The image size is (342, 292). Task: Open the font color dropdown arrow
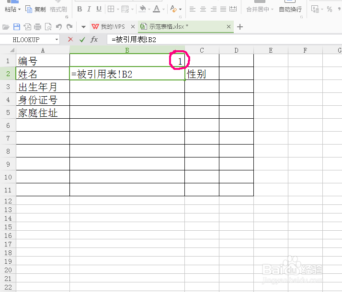(164, 10)
